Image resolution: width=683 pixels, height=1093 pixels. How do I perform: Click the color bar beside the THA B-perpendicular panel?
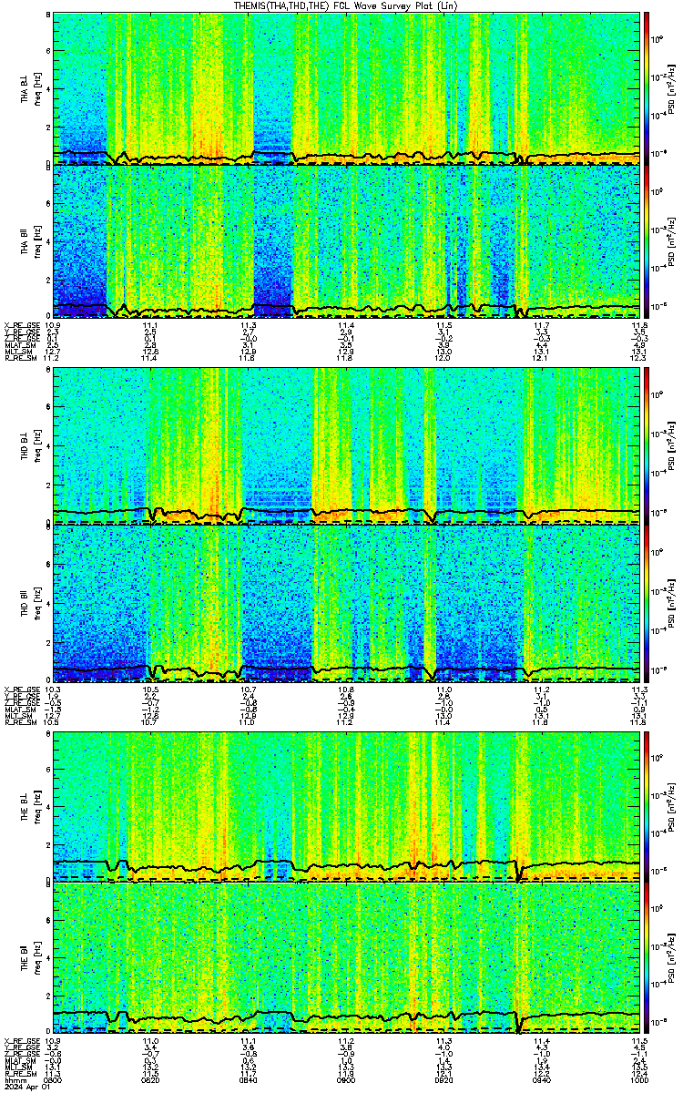647,88
